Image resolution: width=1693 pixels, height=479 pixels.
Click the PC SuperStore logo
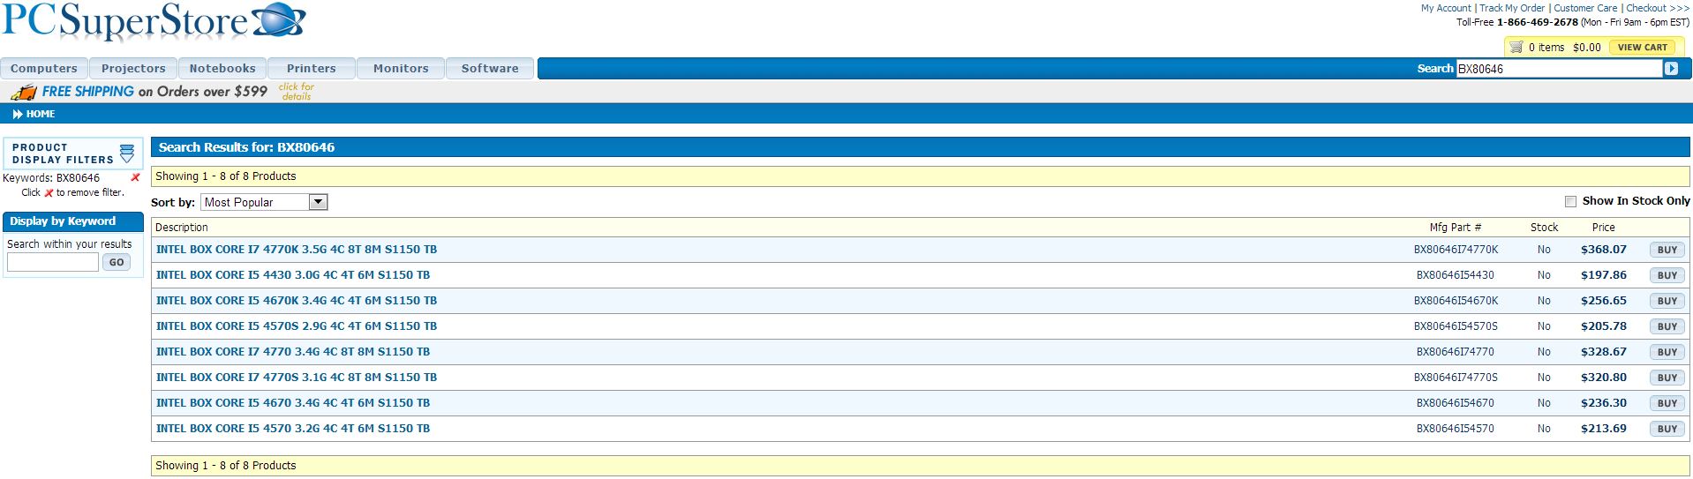[x=154, y=22]
